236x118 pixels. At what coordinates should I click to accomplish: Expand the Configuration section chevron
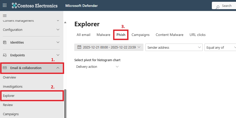pos(58,30)
